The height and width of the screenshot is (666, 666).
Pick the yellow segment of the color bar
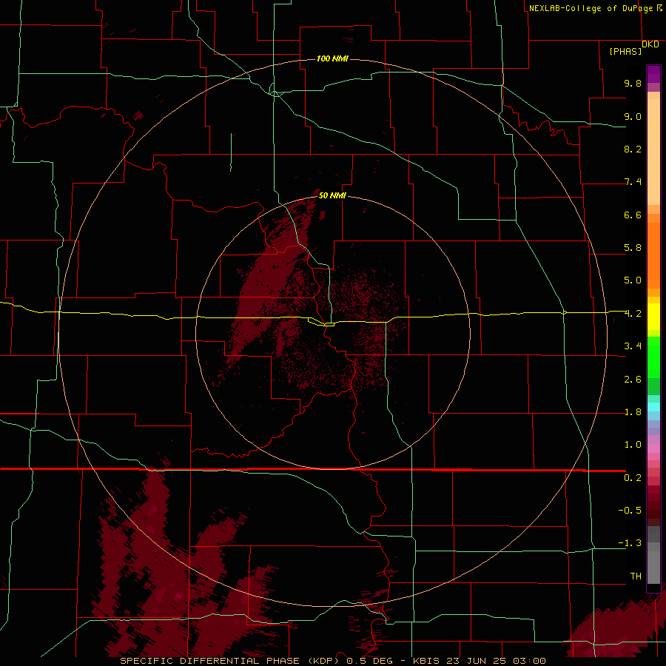653,317
